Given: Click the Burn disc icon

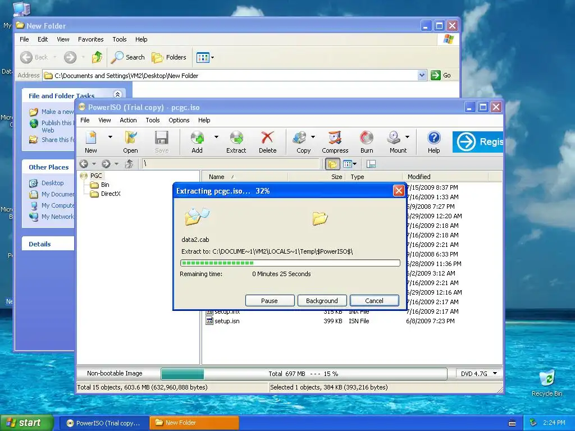Looking at the screenshot, I should click(366, 138).
